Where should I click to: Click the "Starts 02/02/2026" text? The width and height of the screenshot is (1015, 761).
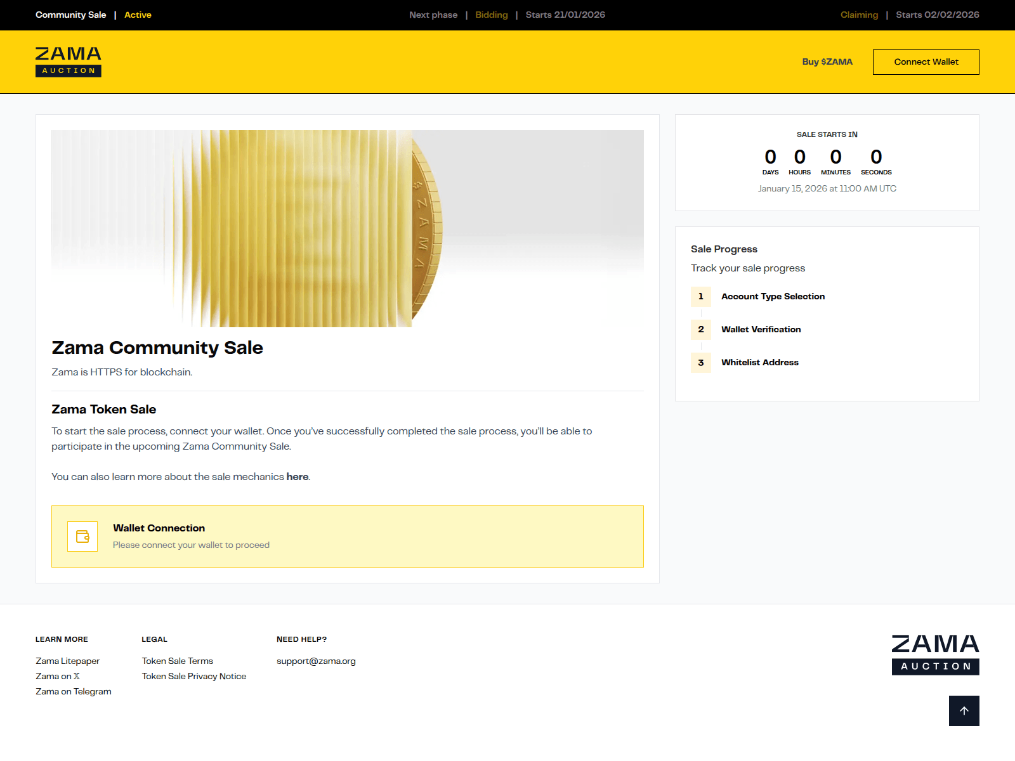click(938, 15)
